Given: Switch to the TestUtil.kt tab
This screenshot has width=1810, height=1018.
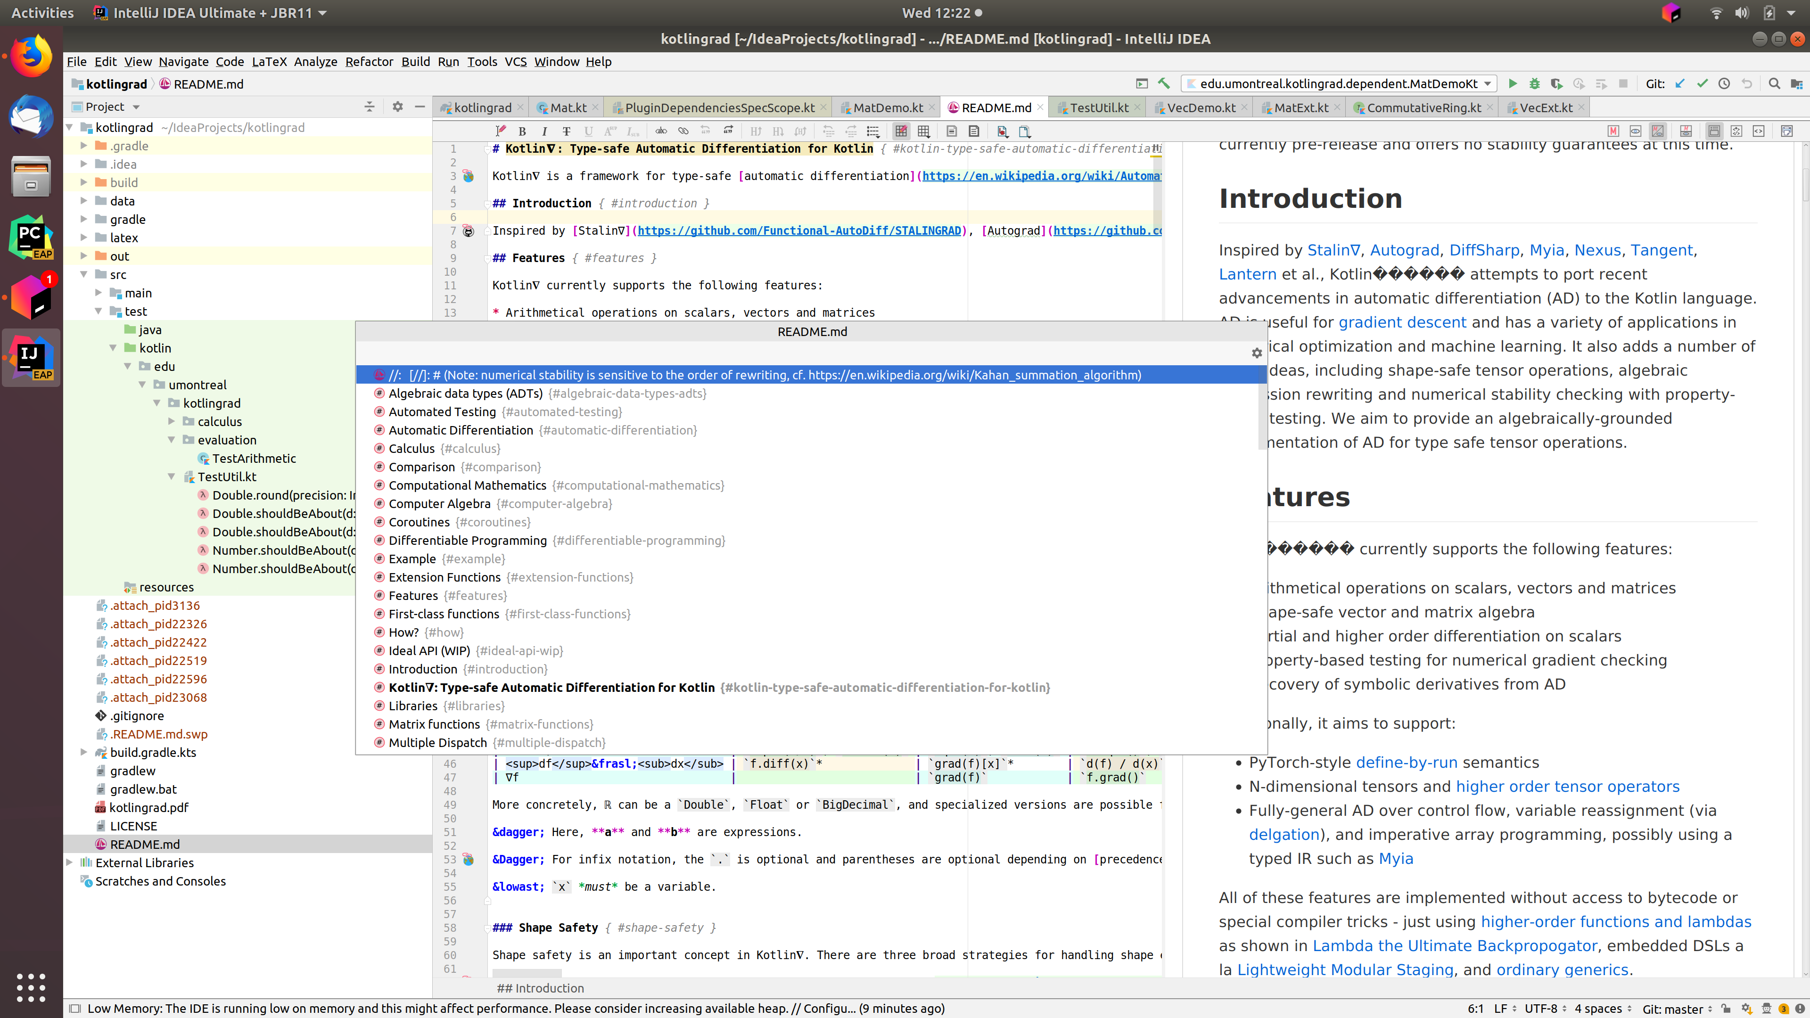Looking at the screenshot, I should pyautogui.click(x=1100, y=107).
